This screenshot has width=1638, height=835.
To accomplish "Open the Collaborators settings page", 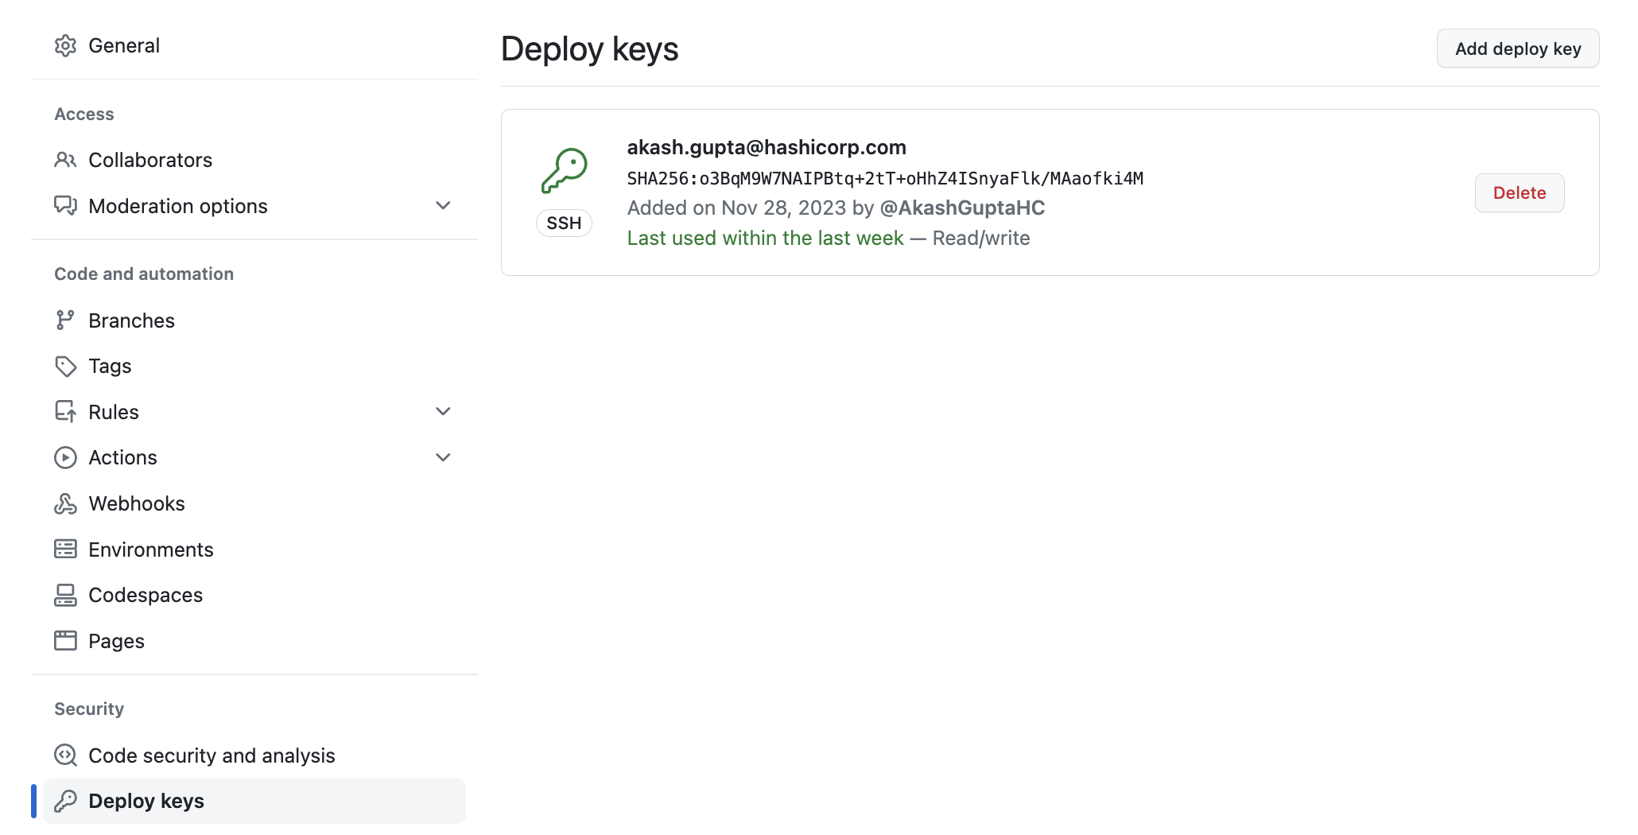I will (150, 160).
